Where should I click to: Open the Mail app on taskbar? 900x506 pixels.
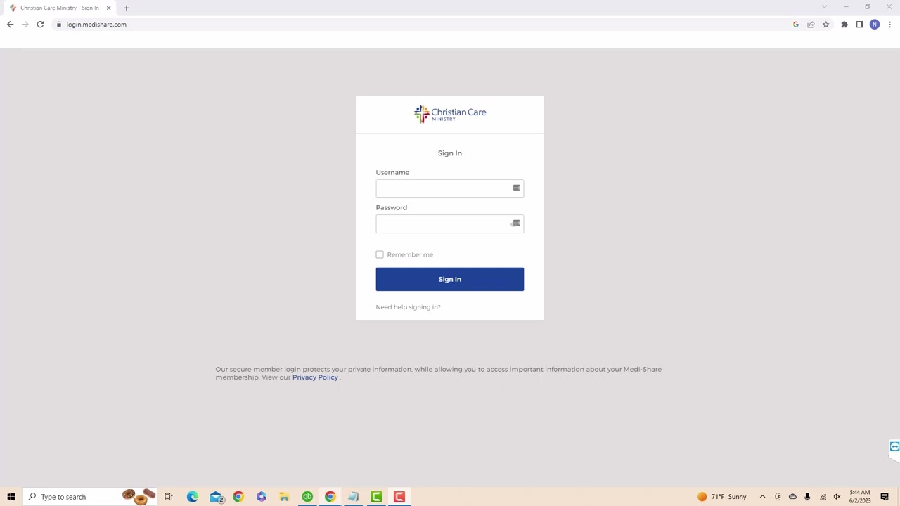click(216, 497)
